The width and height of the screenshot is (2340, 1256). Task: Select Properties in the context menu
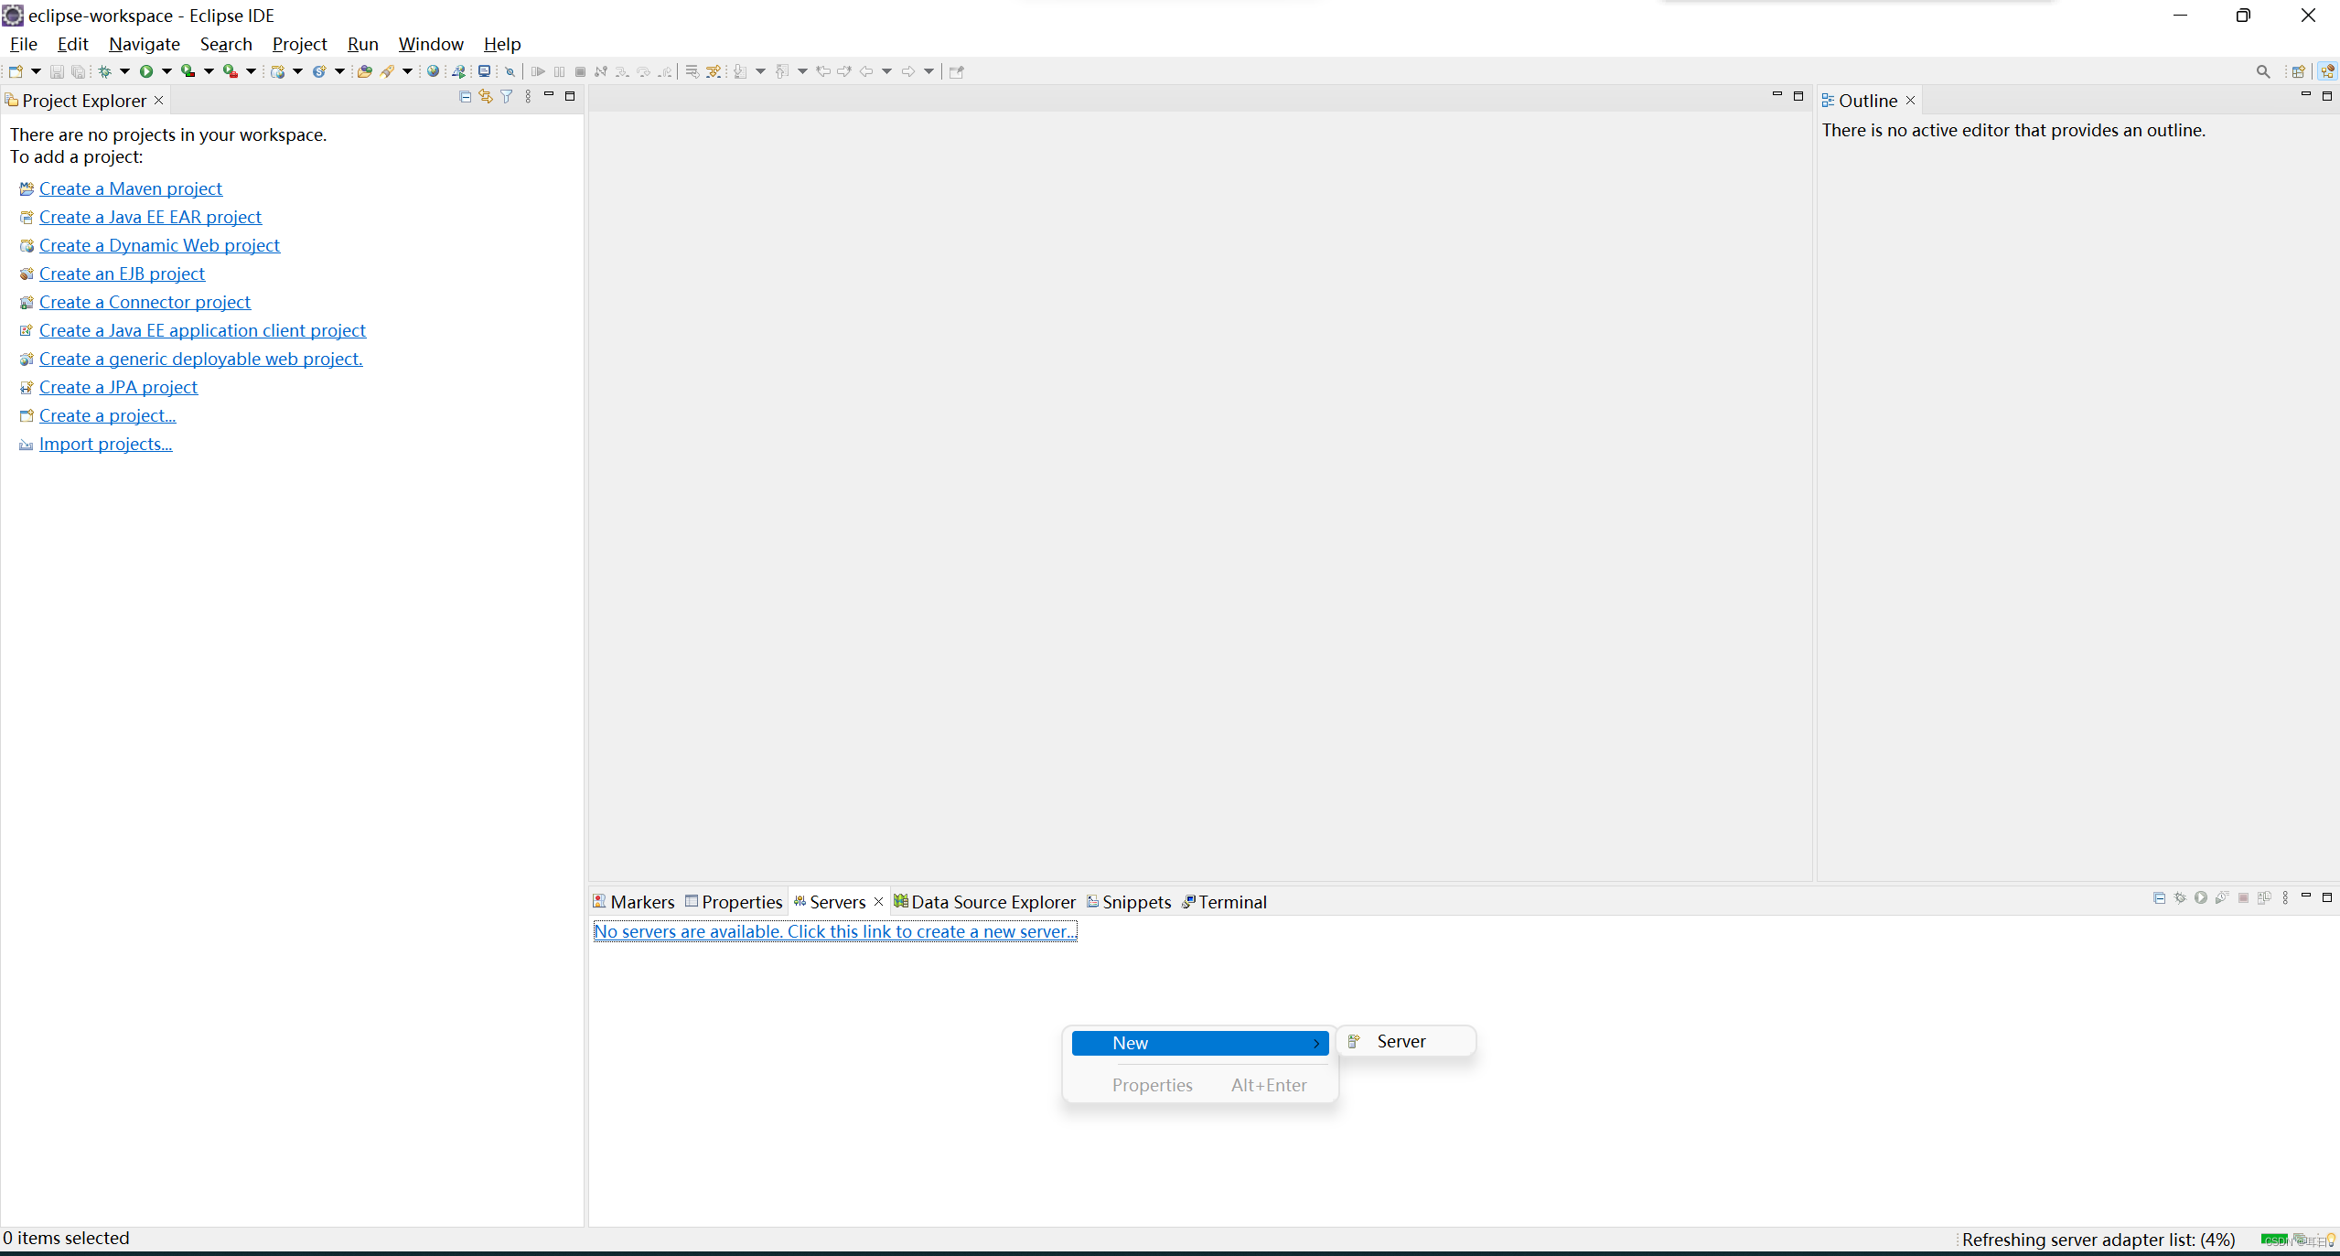[1151, 1084]
